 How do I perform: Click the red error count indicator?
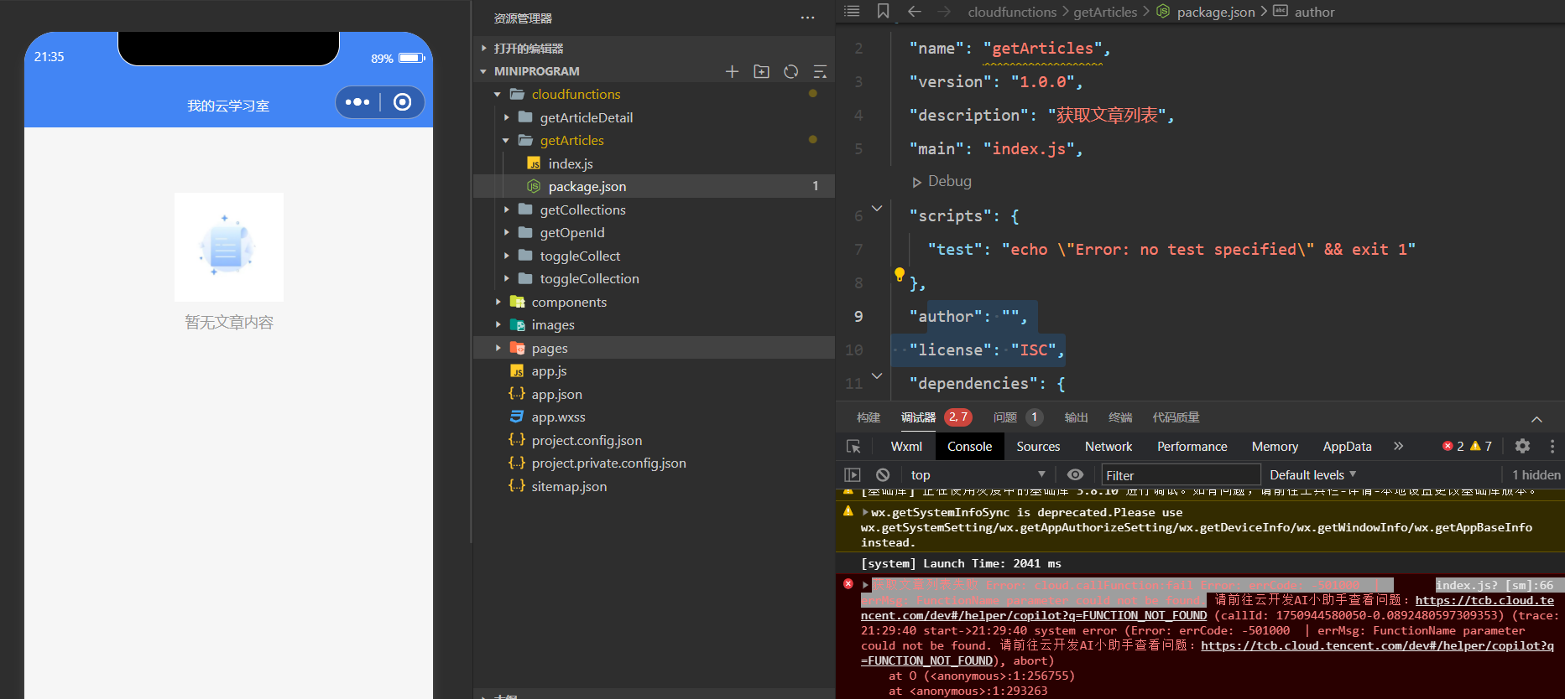(1453, 446)
